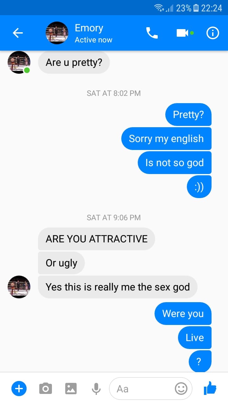Tap microphone to record voice message
Viewport: 228px width, 405px height.
point(96,388)
